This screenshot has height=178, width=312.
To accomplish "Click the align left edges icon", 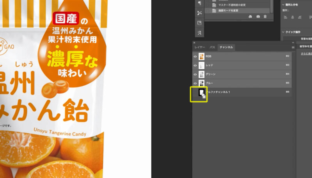I will click(285, 17).
